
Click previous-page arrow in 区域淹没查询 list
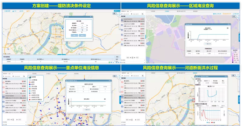(x=130, y=58)
